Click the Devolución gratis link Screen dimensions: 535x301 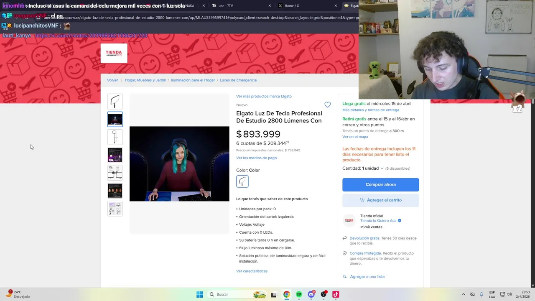point(364,238)
